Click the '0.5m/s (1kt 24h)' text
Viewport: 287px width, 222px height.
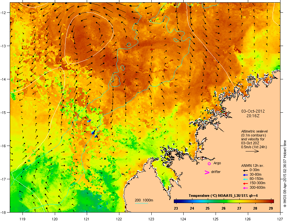point(254,147)
